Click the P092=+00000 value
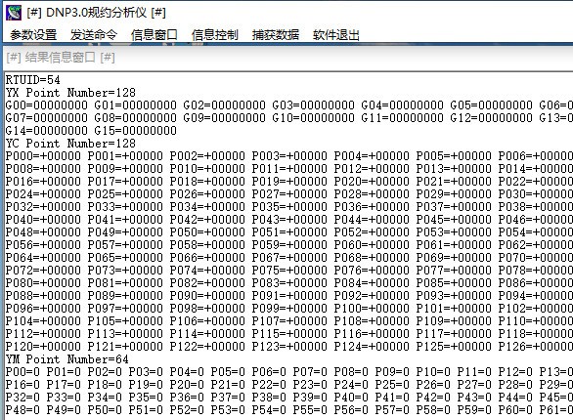 372,296
